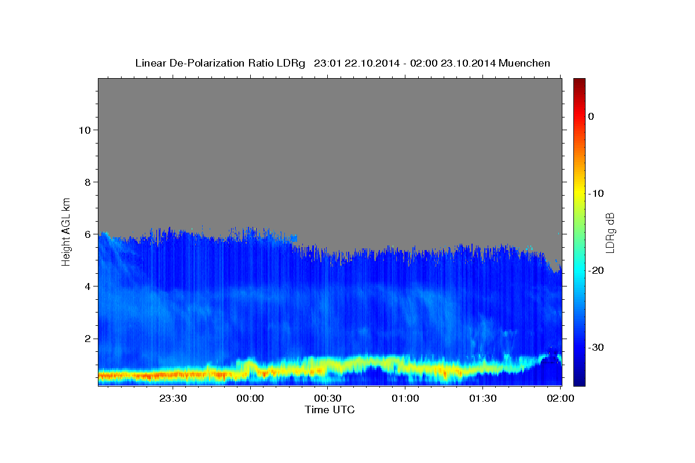Click the 'LDRg dB' colorbar label

(610, 233)
